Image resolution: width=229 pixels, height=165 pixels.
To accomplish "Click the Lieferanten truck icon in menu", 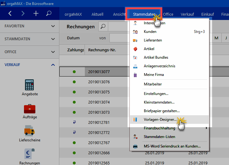I will point(135,40).
